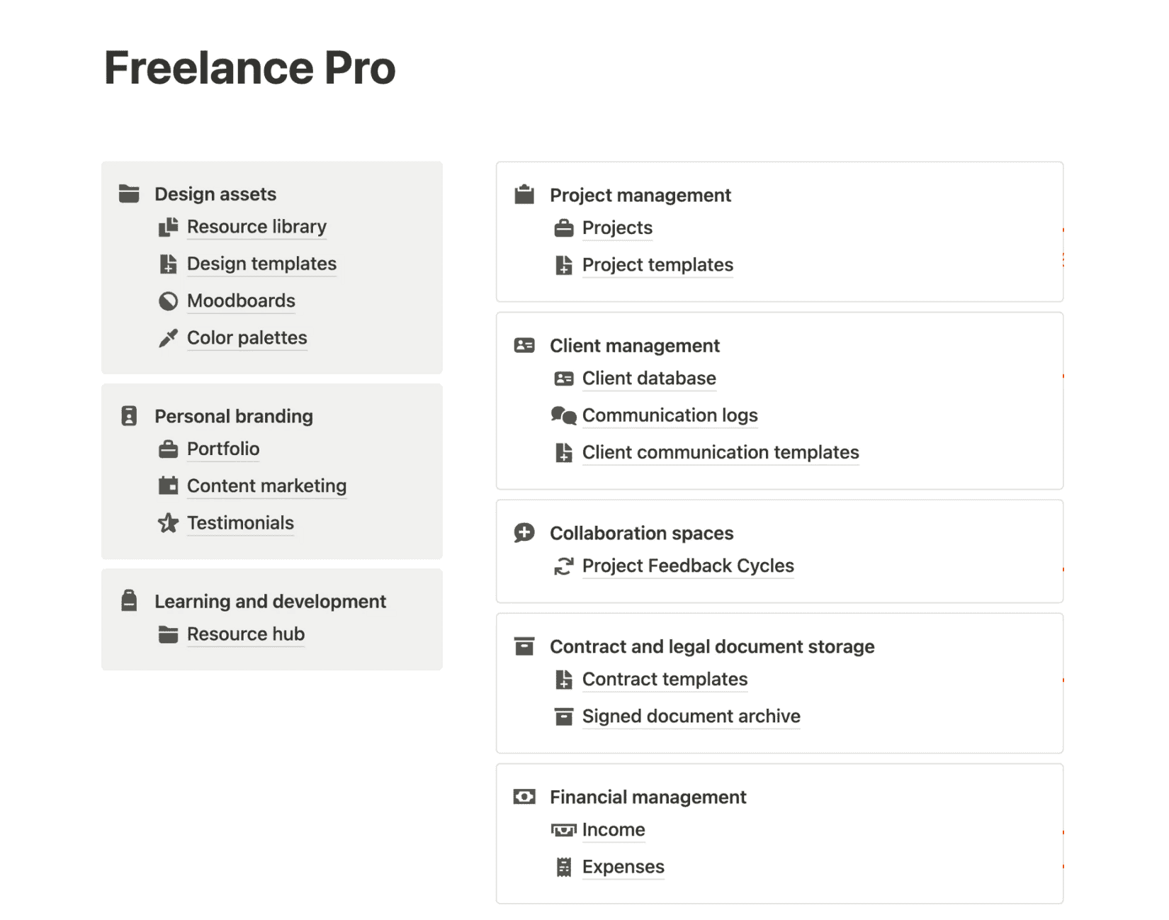Open Client communication templates

[721, 452]
